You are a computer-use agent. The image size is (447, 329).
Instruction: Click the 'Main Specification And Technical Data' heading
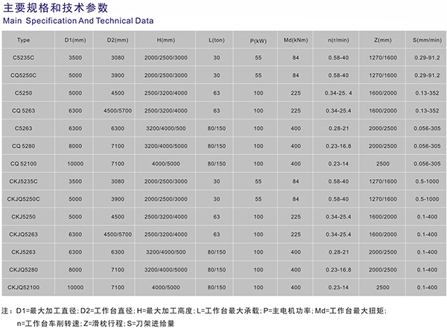[78, 21]
